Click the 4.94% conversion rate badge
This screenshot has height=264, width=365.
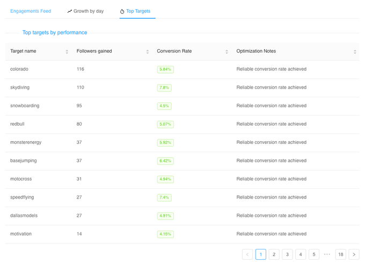point(165,179)
